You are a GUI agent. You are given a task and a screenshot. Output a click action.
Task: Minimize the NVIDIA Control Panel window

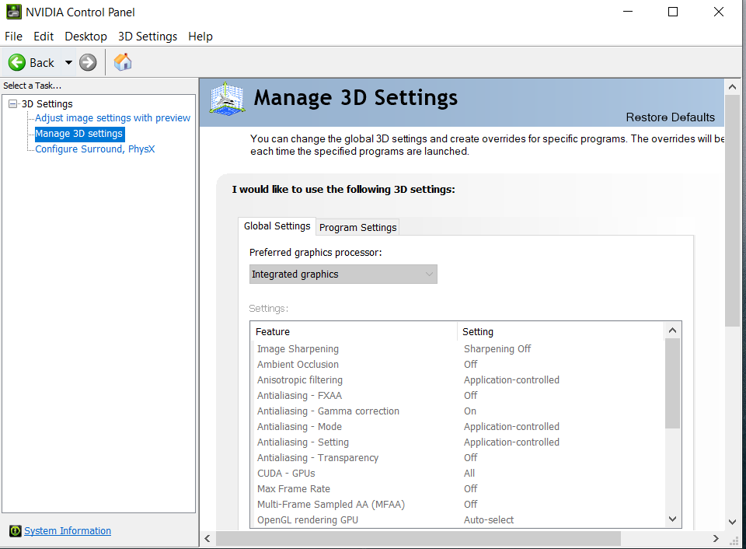tap(628, 12)
